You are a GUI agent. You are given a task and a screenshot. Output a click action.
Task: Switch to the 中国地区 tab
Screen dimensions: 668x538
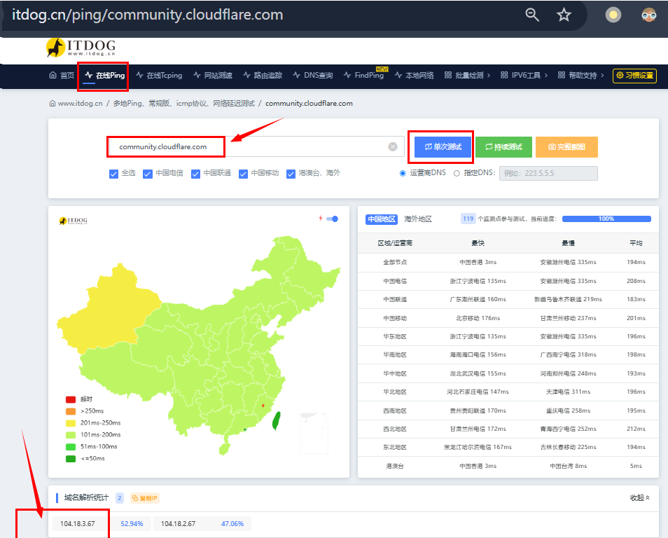point(382,219)
